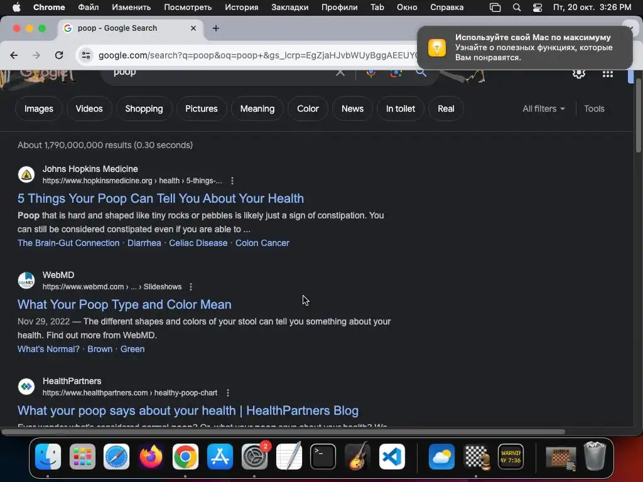Filter results by Shopping
Screen dimensions: 643x482
tap(144, 109)
